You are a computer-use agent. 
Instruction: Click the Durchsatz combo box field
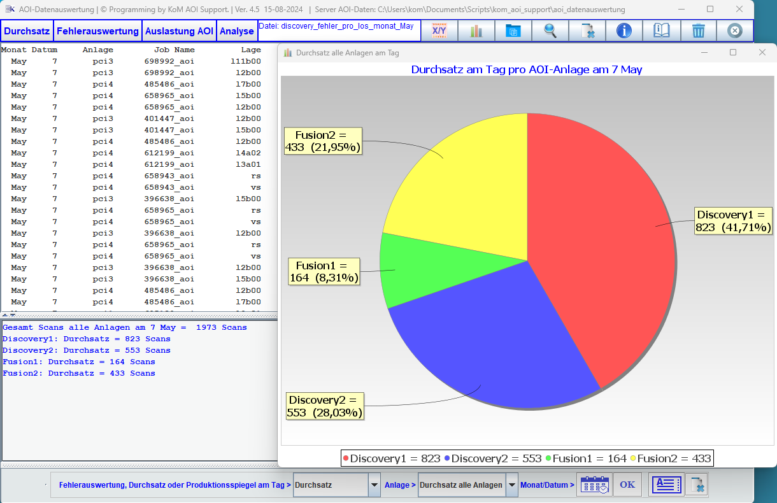pos(331,485)
